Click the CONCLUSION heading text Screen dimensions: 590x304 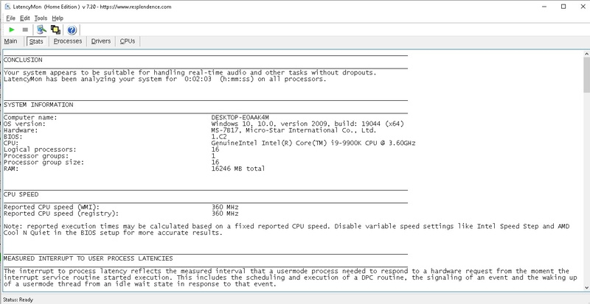23,60
